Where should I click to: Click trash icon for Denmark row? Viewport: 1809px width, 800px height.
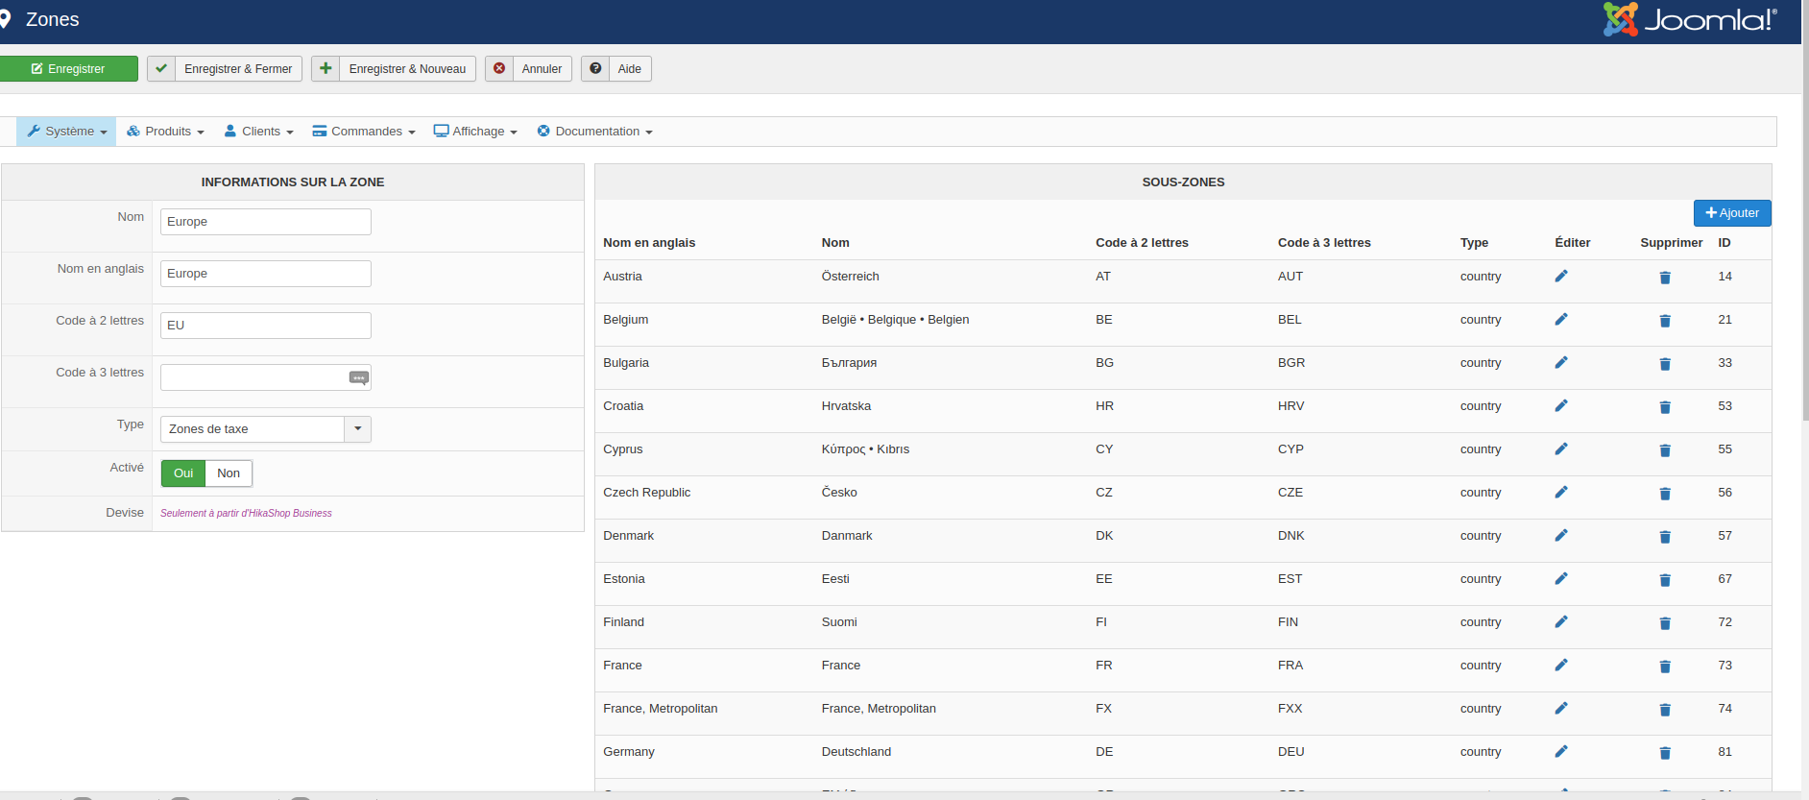point(1664,537)
